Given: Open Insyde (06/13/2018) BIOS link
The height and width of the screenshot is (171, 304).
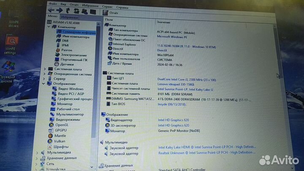Looking at the screenshot, I should click(x=171, y=104).
